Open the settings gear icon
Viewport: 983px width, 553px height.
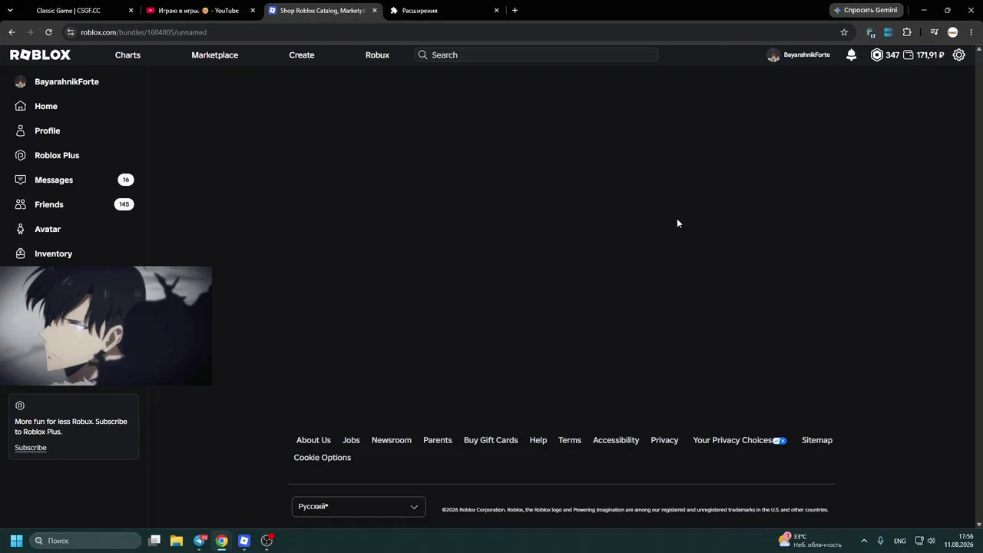click(x=958, y=55)
